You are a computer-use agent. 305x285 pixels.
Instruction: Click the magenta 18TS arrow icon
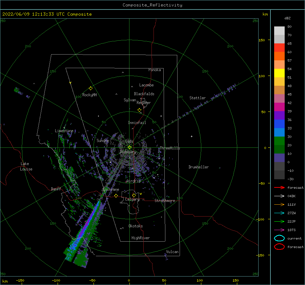pos(279,230)
